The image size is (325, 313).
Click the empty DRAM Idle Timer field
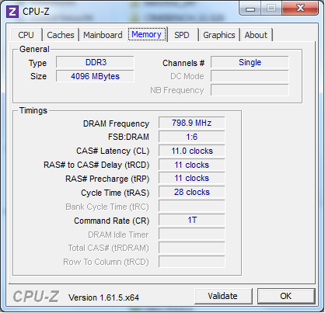click(192, 234)
